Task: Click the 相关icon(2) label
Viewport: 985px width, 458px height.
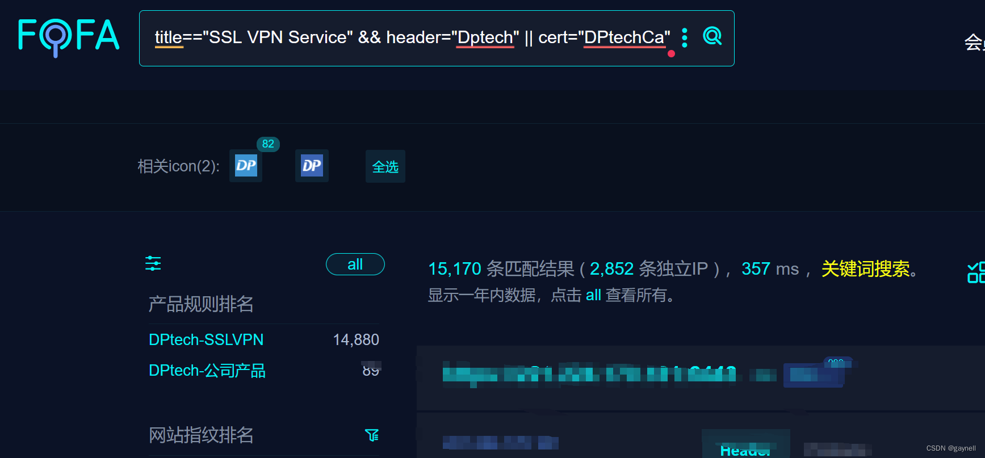Action: click(x=178, y=166)
